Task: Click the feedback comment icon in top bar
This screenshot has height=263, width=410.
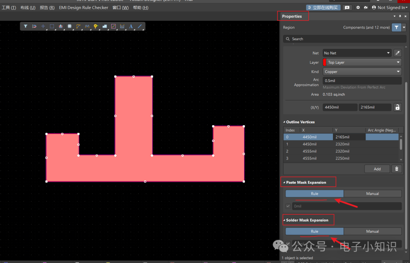Action: click(347, 8)
